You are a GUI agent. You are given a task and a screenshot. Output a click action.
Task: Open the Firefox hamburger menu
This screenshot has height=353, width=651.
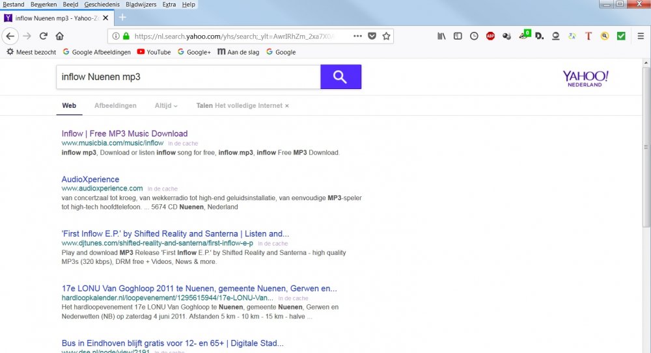pos(641,36)
